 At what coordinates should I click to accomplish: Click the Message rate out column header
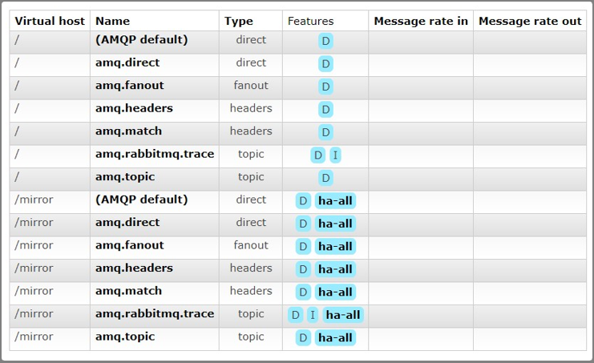530,21
